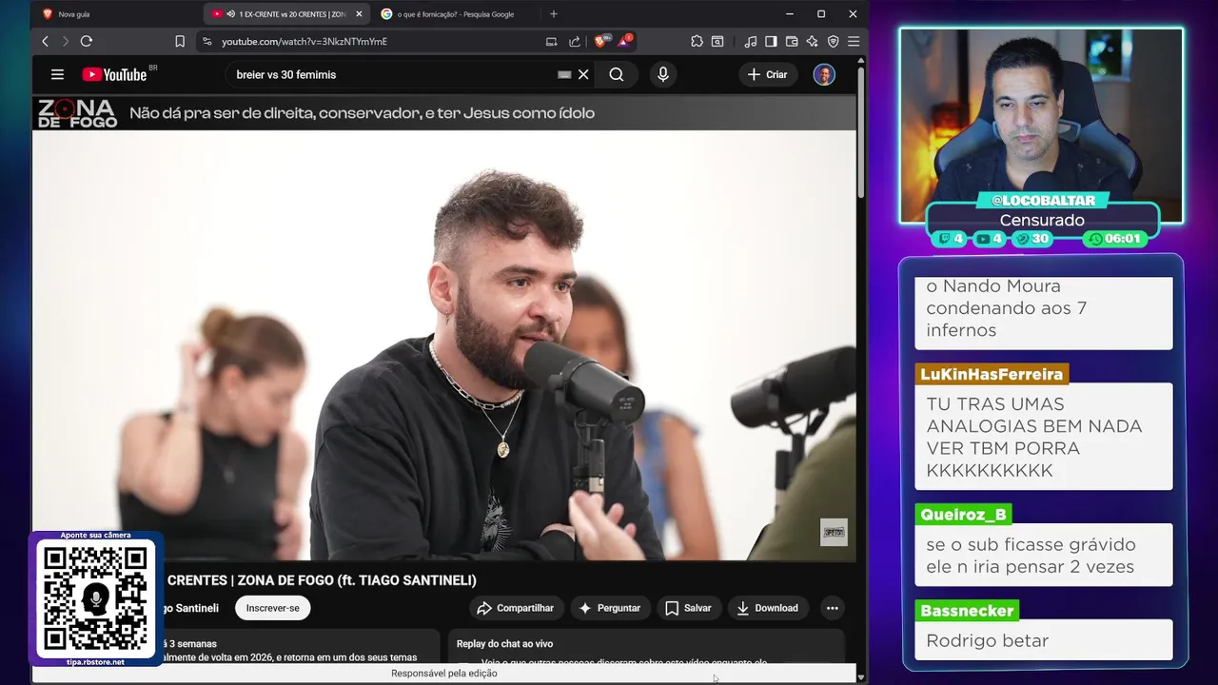Click the Inscrever-se subscribe button
This screenshot has width=1218, height=685.
click(x=273, y=608)
